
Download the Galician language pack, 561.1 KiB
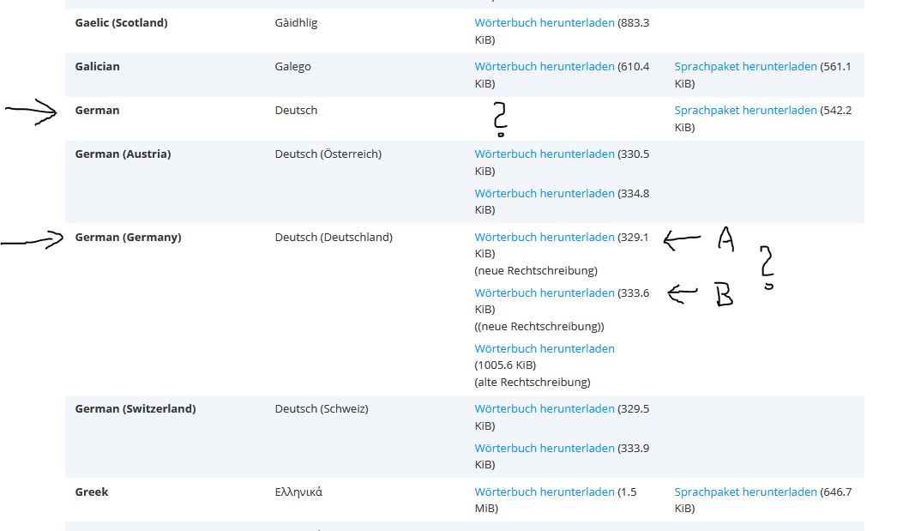[x=745, y=67]
